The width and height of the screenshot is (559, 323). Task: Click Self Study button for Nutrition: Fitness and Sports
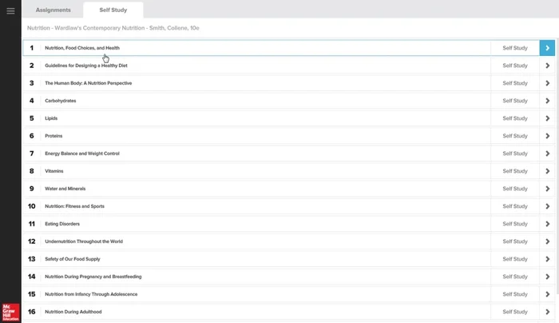coord(515,206)
